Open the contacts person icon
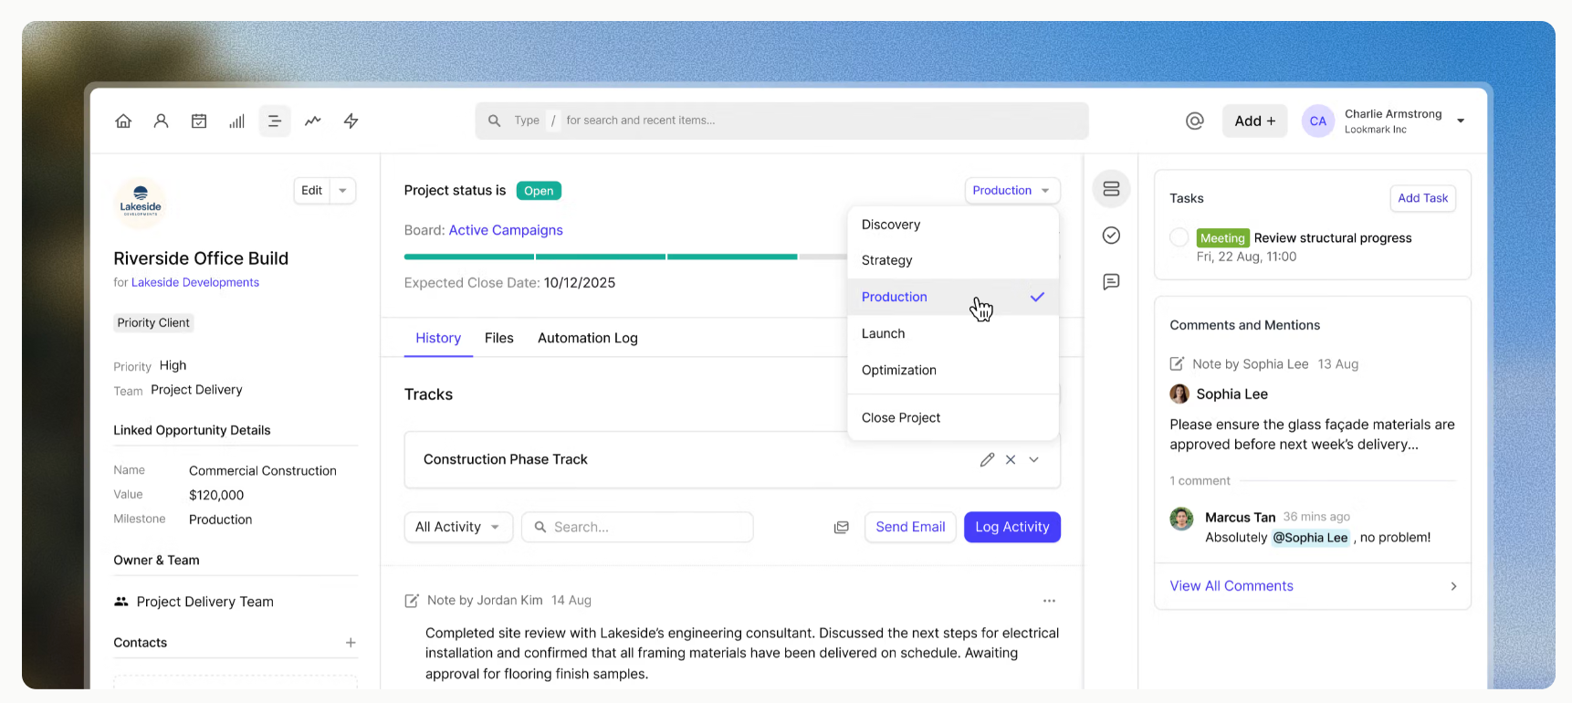This screenshot has height=703, width=1572. [162, 121]
